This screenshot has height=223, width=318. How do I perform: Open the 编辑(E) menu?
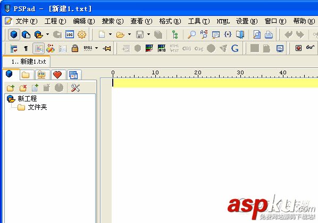point(84,21)
